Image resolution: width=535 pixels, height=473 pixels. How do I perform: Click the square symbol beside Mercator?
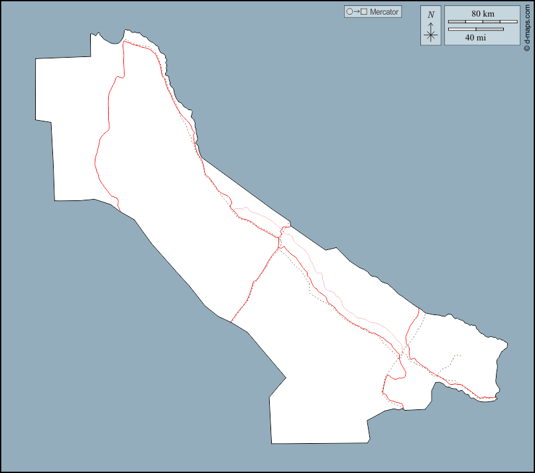[x=363, y=12]
